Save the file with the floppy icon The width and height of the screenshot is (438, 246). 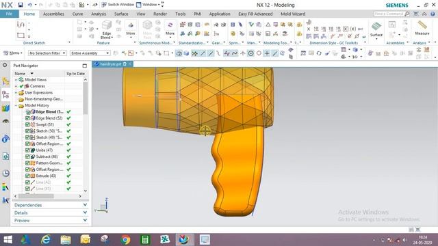(21, 5)
